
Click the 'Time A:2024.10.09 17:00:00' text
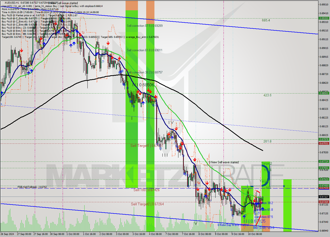(x=17, y=12)
